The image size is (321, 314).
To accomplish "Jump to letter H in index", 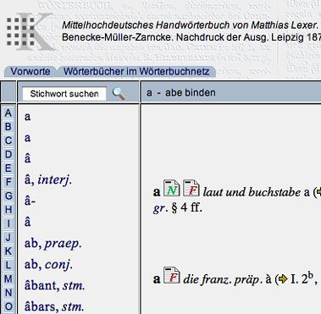I will tap(8, 210).
